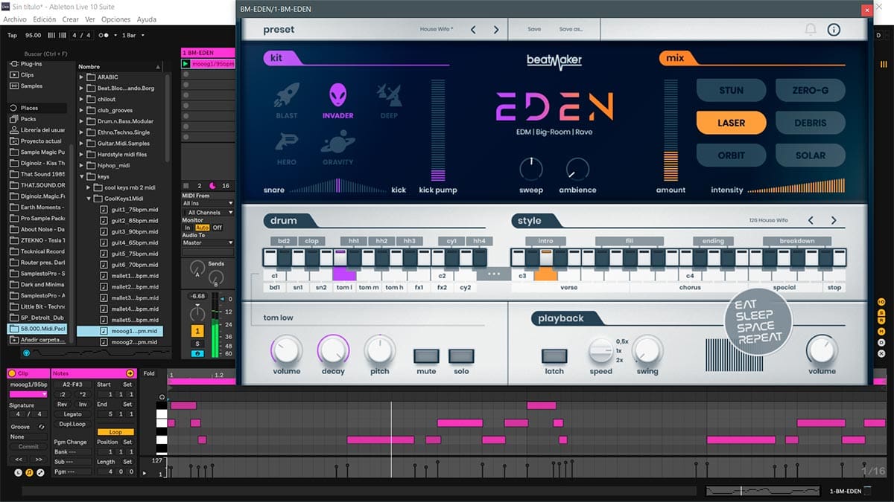Open the Ver menu
894x502 pixels.
pos(90,19)
